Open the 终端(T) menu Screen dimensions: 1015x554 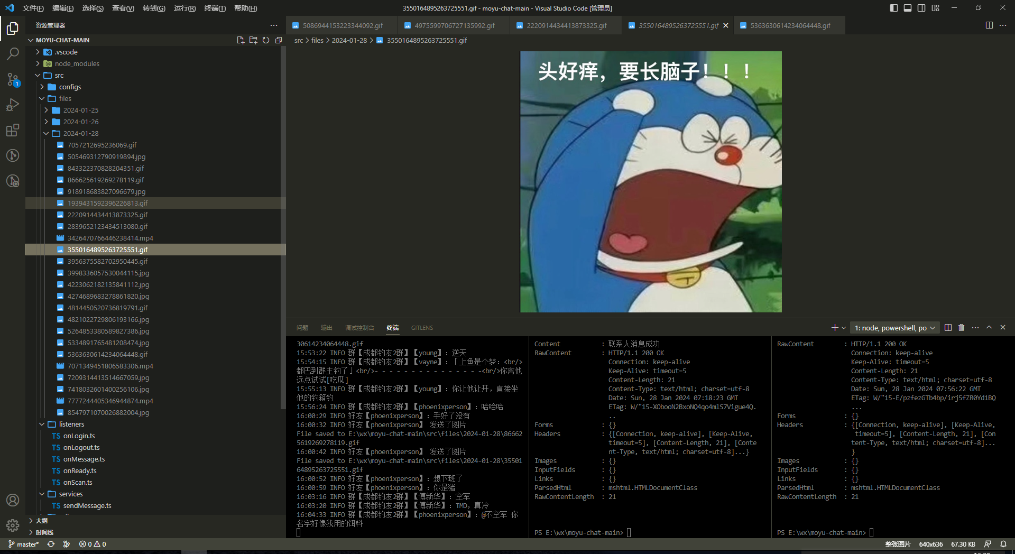coord(215,8)
